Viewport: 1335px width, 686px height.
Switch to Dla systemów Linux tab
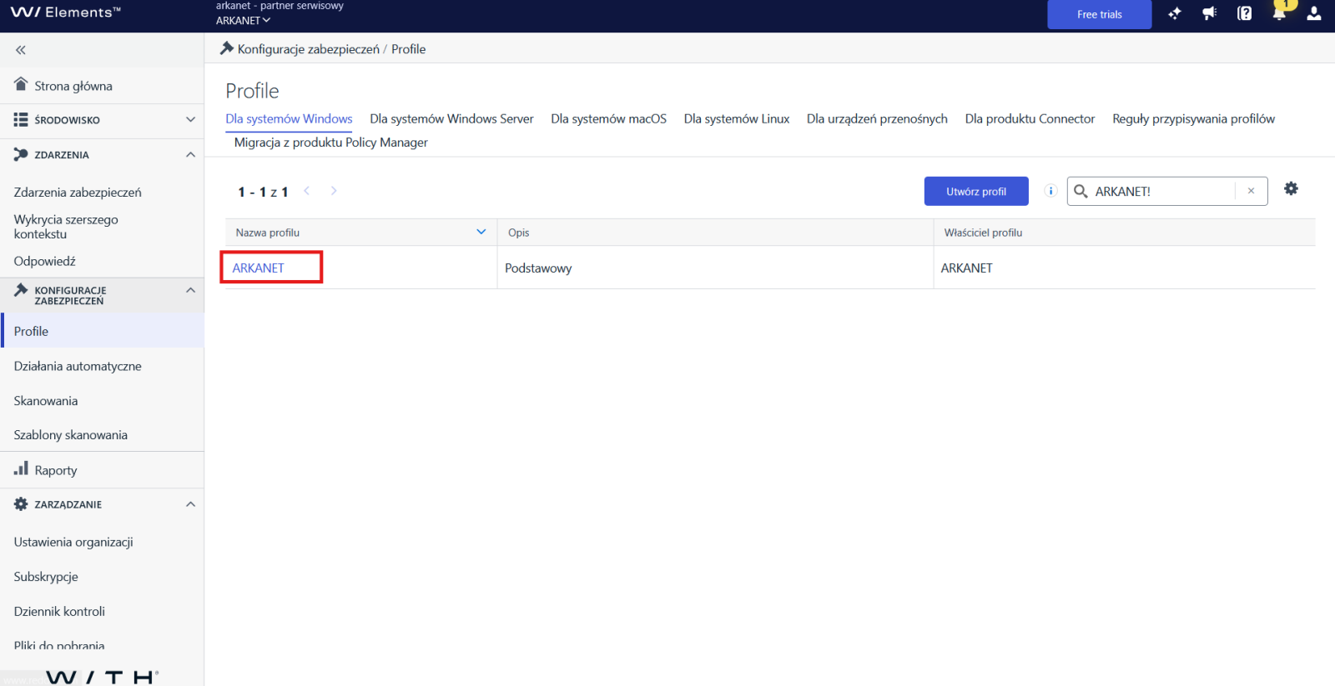pos(736,119)
